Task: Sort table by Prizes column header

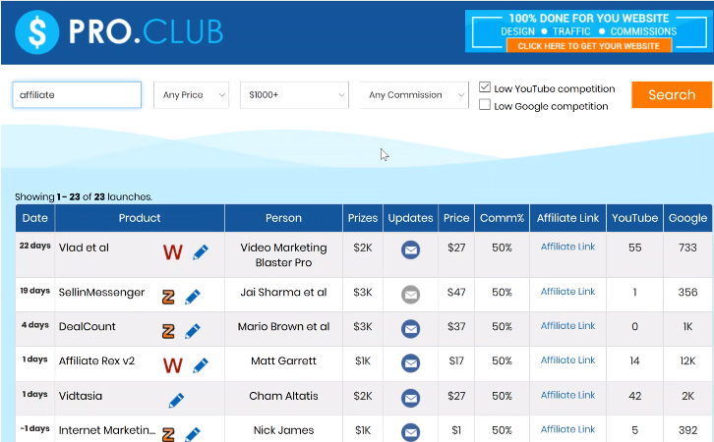Action: pos(363,218)
